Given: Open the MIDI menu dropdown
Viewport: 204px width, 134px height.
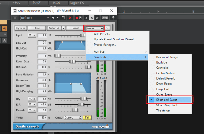Looking at the screenshot, I should (59, 3).
